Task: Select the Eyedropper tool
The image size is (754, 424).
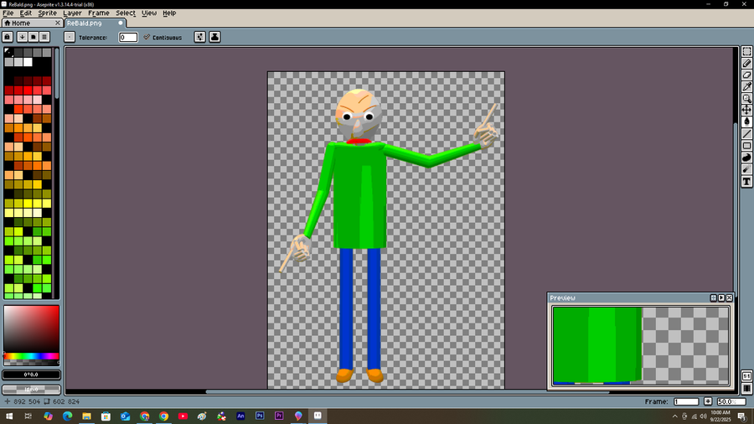Action: [746, 86]
